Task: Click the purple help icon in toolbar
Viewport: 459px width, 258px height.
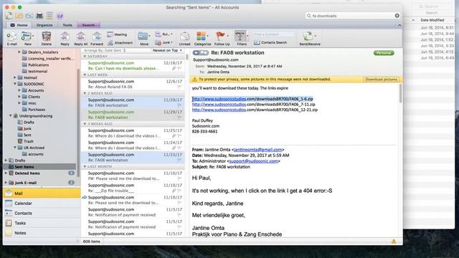Action: [x=60, y=16]
